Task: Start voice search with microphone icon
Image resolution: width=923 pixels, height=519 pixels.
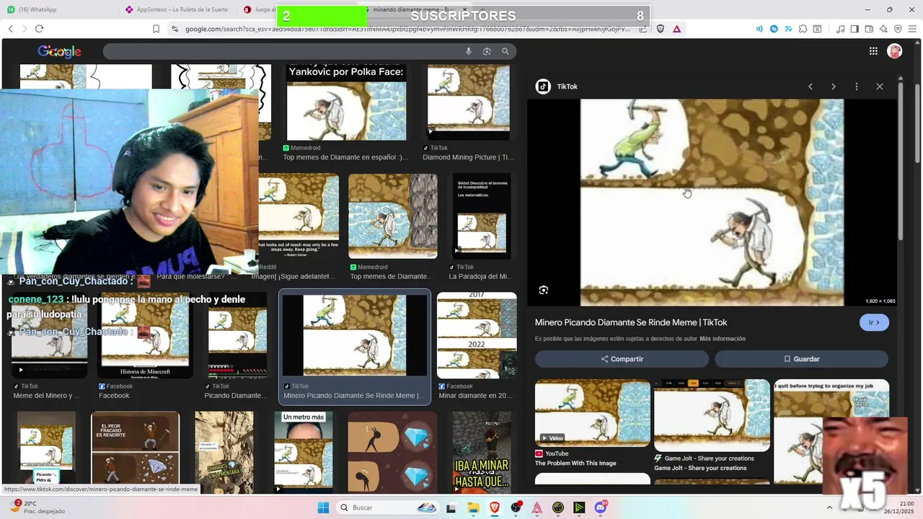Action: [x=468, y=51]
